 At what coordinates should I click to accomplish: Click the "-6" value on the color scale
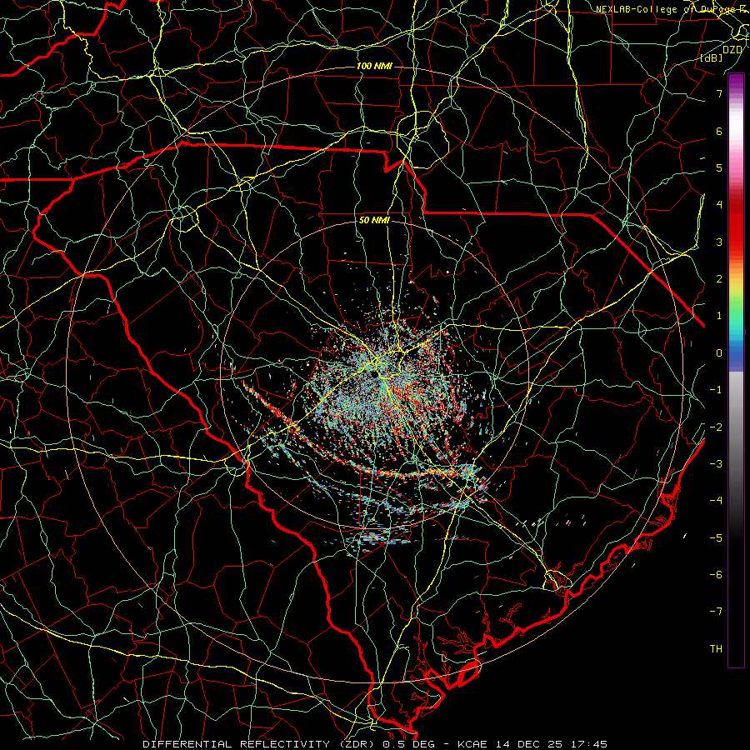click(716, 575)
